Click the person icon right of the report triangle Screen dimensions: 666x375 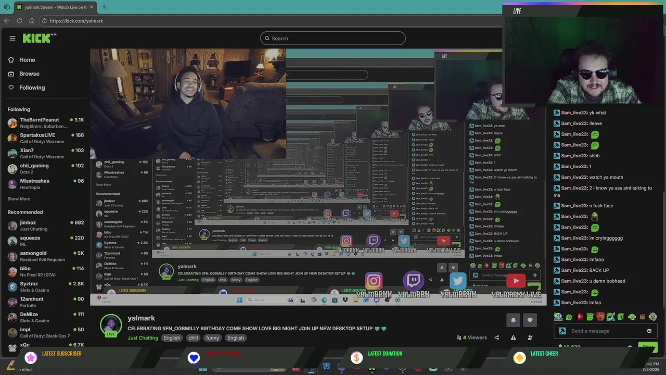coord(530,337)
